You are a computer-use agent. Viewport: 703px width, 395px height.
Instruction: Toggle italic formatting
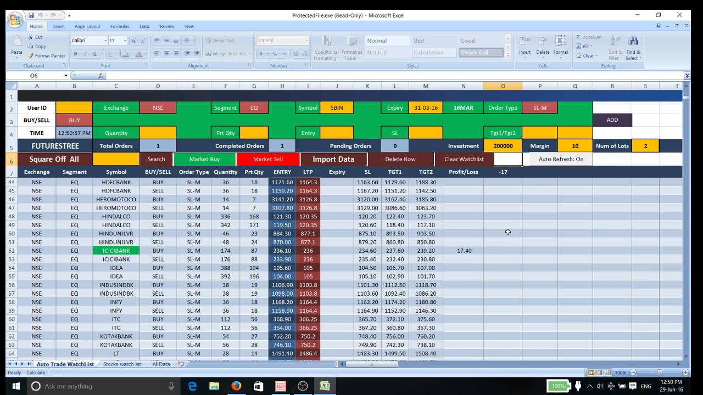tap(85, 54)
